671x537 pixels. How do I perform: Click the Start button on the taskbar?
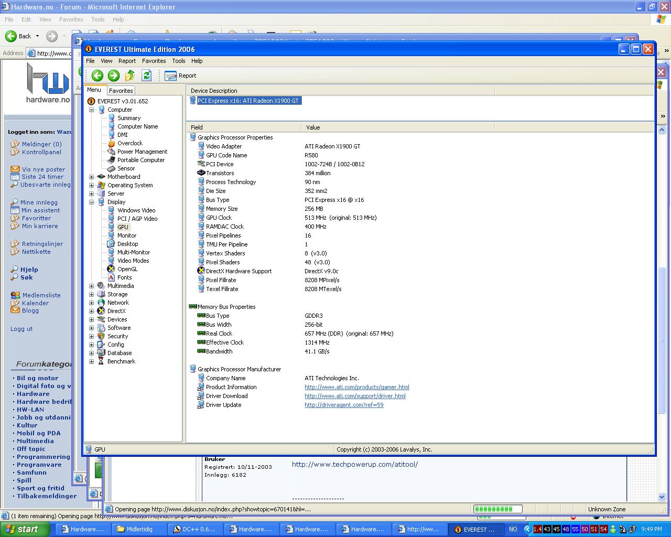coord(25,529)
